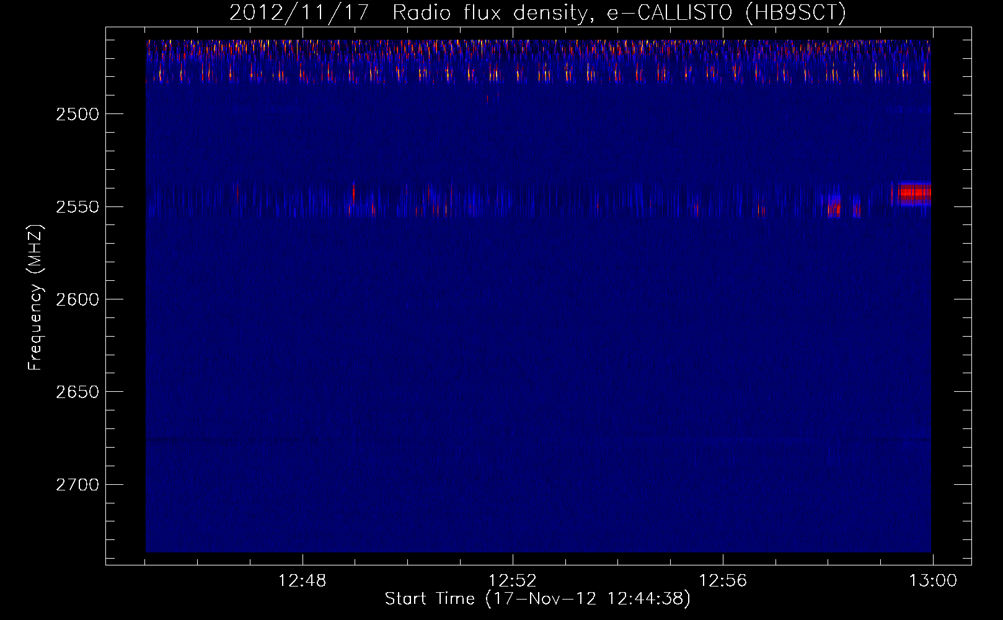This screenshot has height=620, width=1003.
Task: Click the bright red burst near 2545 MHz
Action: point(914,193)
